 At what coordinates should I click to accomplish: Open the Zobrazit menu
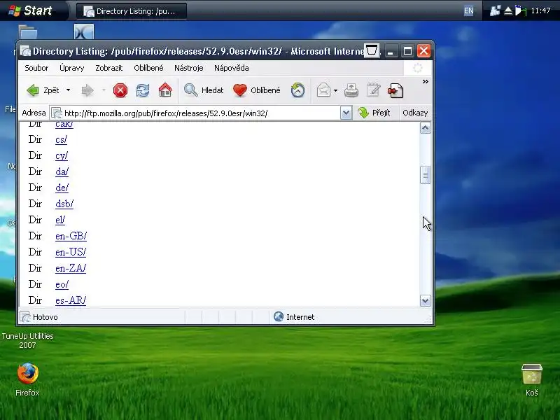tap(109, 68)
